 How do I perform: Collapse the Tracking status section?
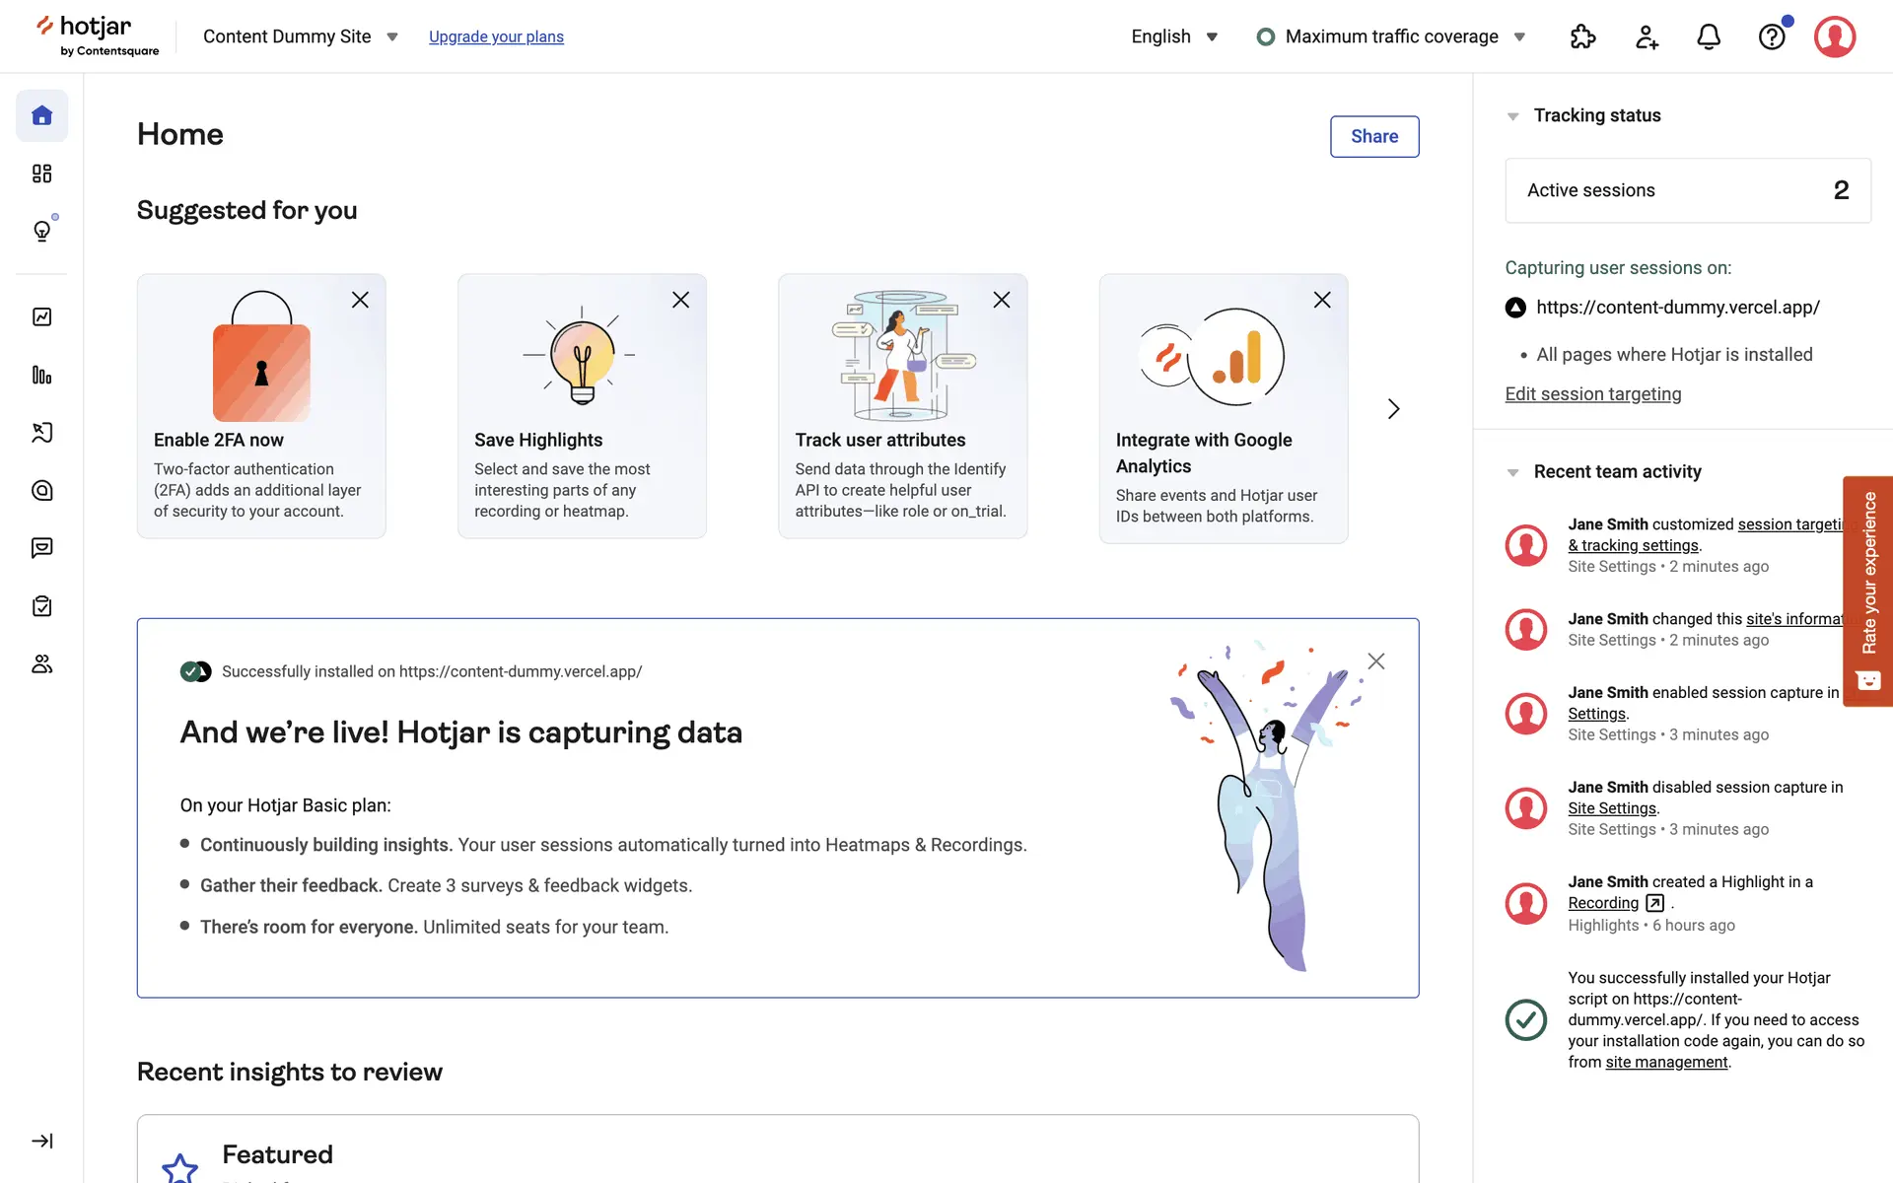click(1512, 116)
